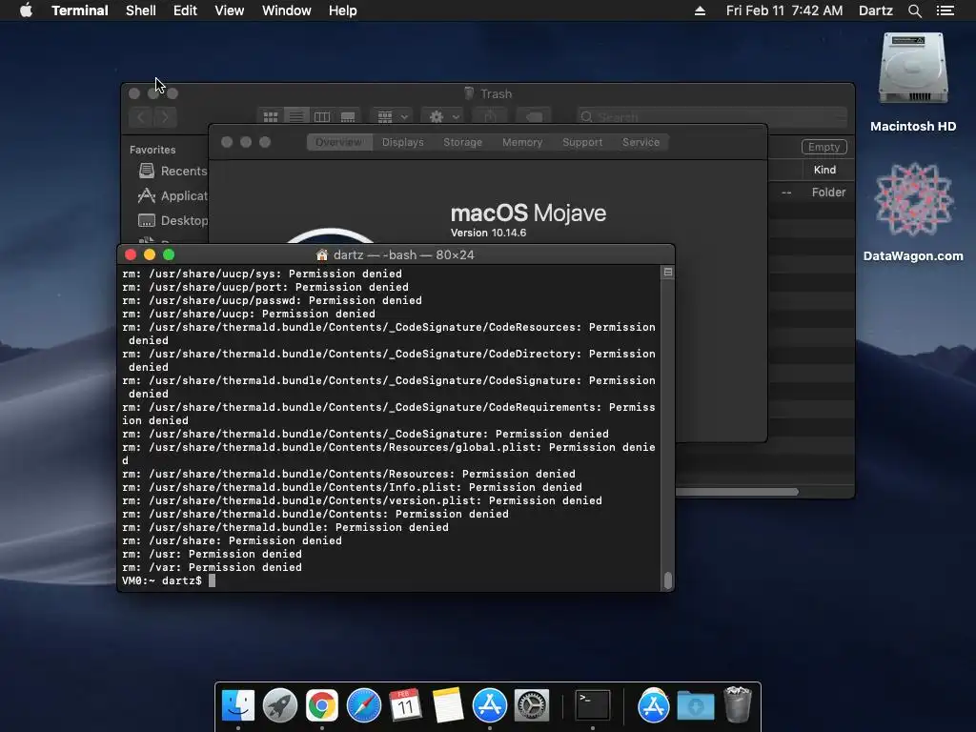Zoom the Terminal window with green button

pos(169,254)
